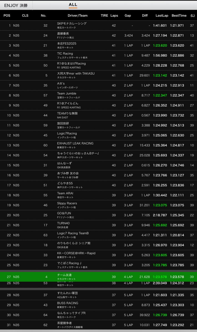The image size is (197, 332).
Task: Select どらやき55 team row
Action: 98,185
